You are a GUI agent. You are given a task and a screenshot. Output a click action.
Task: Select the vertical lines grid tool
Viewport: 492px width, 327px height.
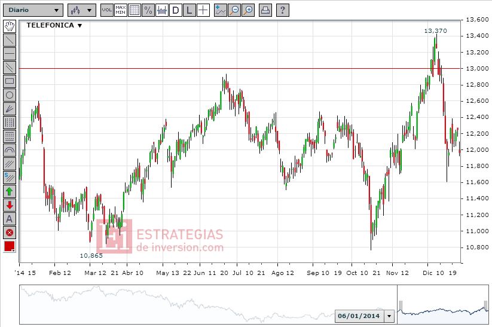tap(10, 123)
